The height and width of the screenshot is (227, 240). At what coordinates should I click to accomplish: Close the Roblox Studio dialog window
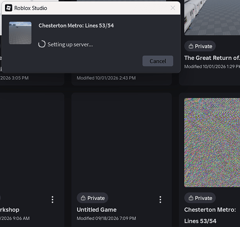[173, 8]
